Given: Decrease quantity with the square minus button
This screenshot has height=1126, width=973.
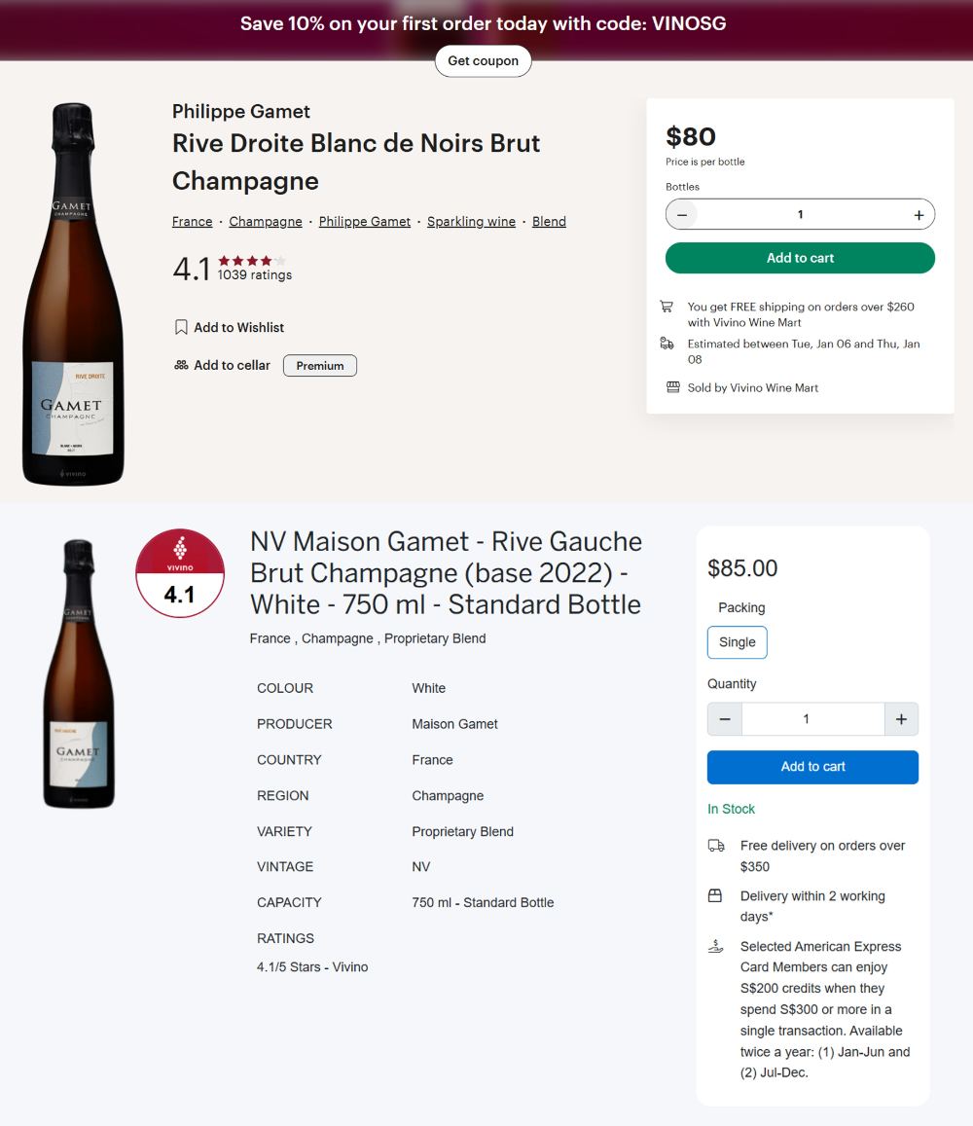Looking at the screenshot, I should point(725,719).
